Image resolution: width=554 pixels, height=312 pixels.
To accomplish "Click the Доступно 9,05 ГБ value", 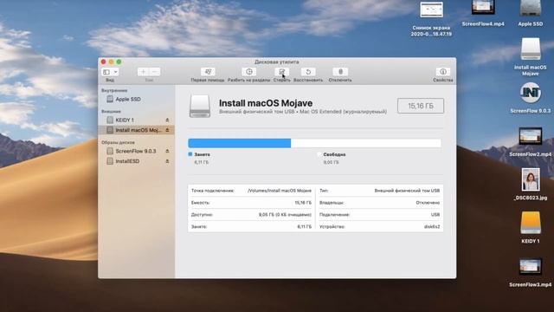I will [285, 215].
